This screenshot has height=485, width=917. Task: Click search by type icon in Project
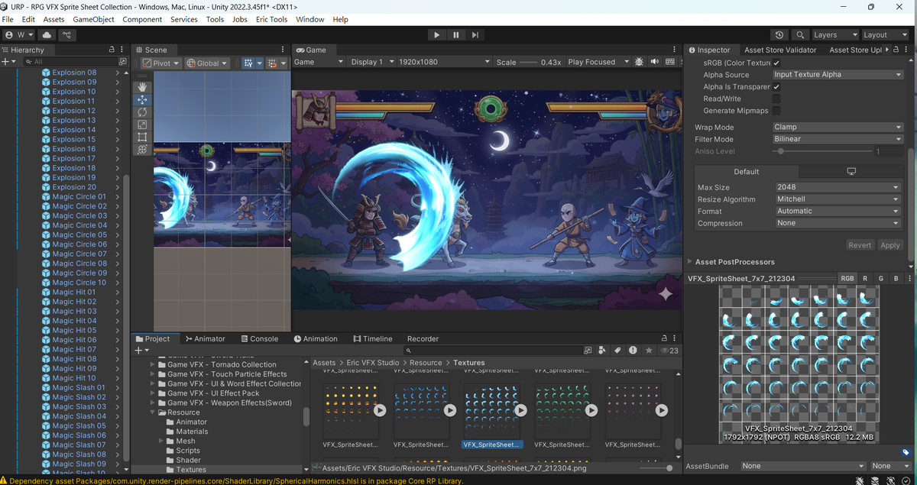(603, 351)
